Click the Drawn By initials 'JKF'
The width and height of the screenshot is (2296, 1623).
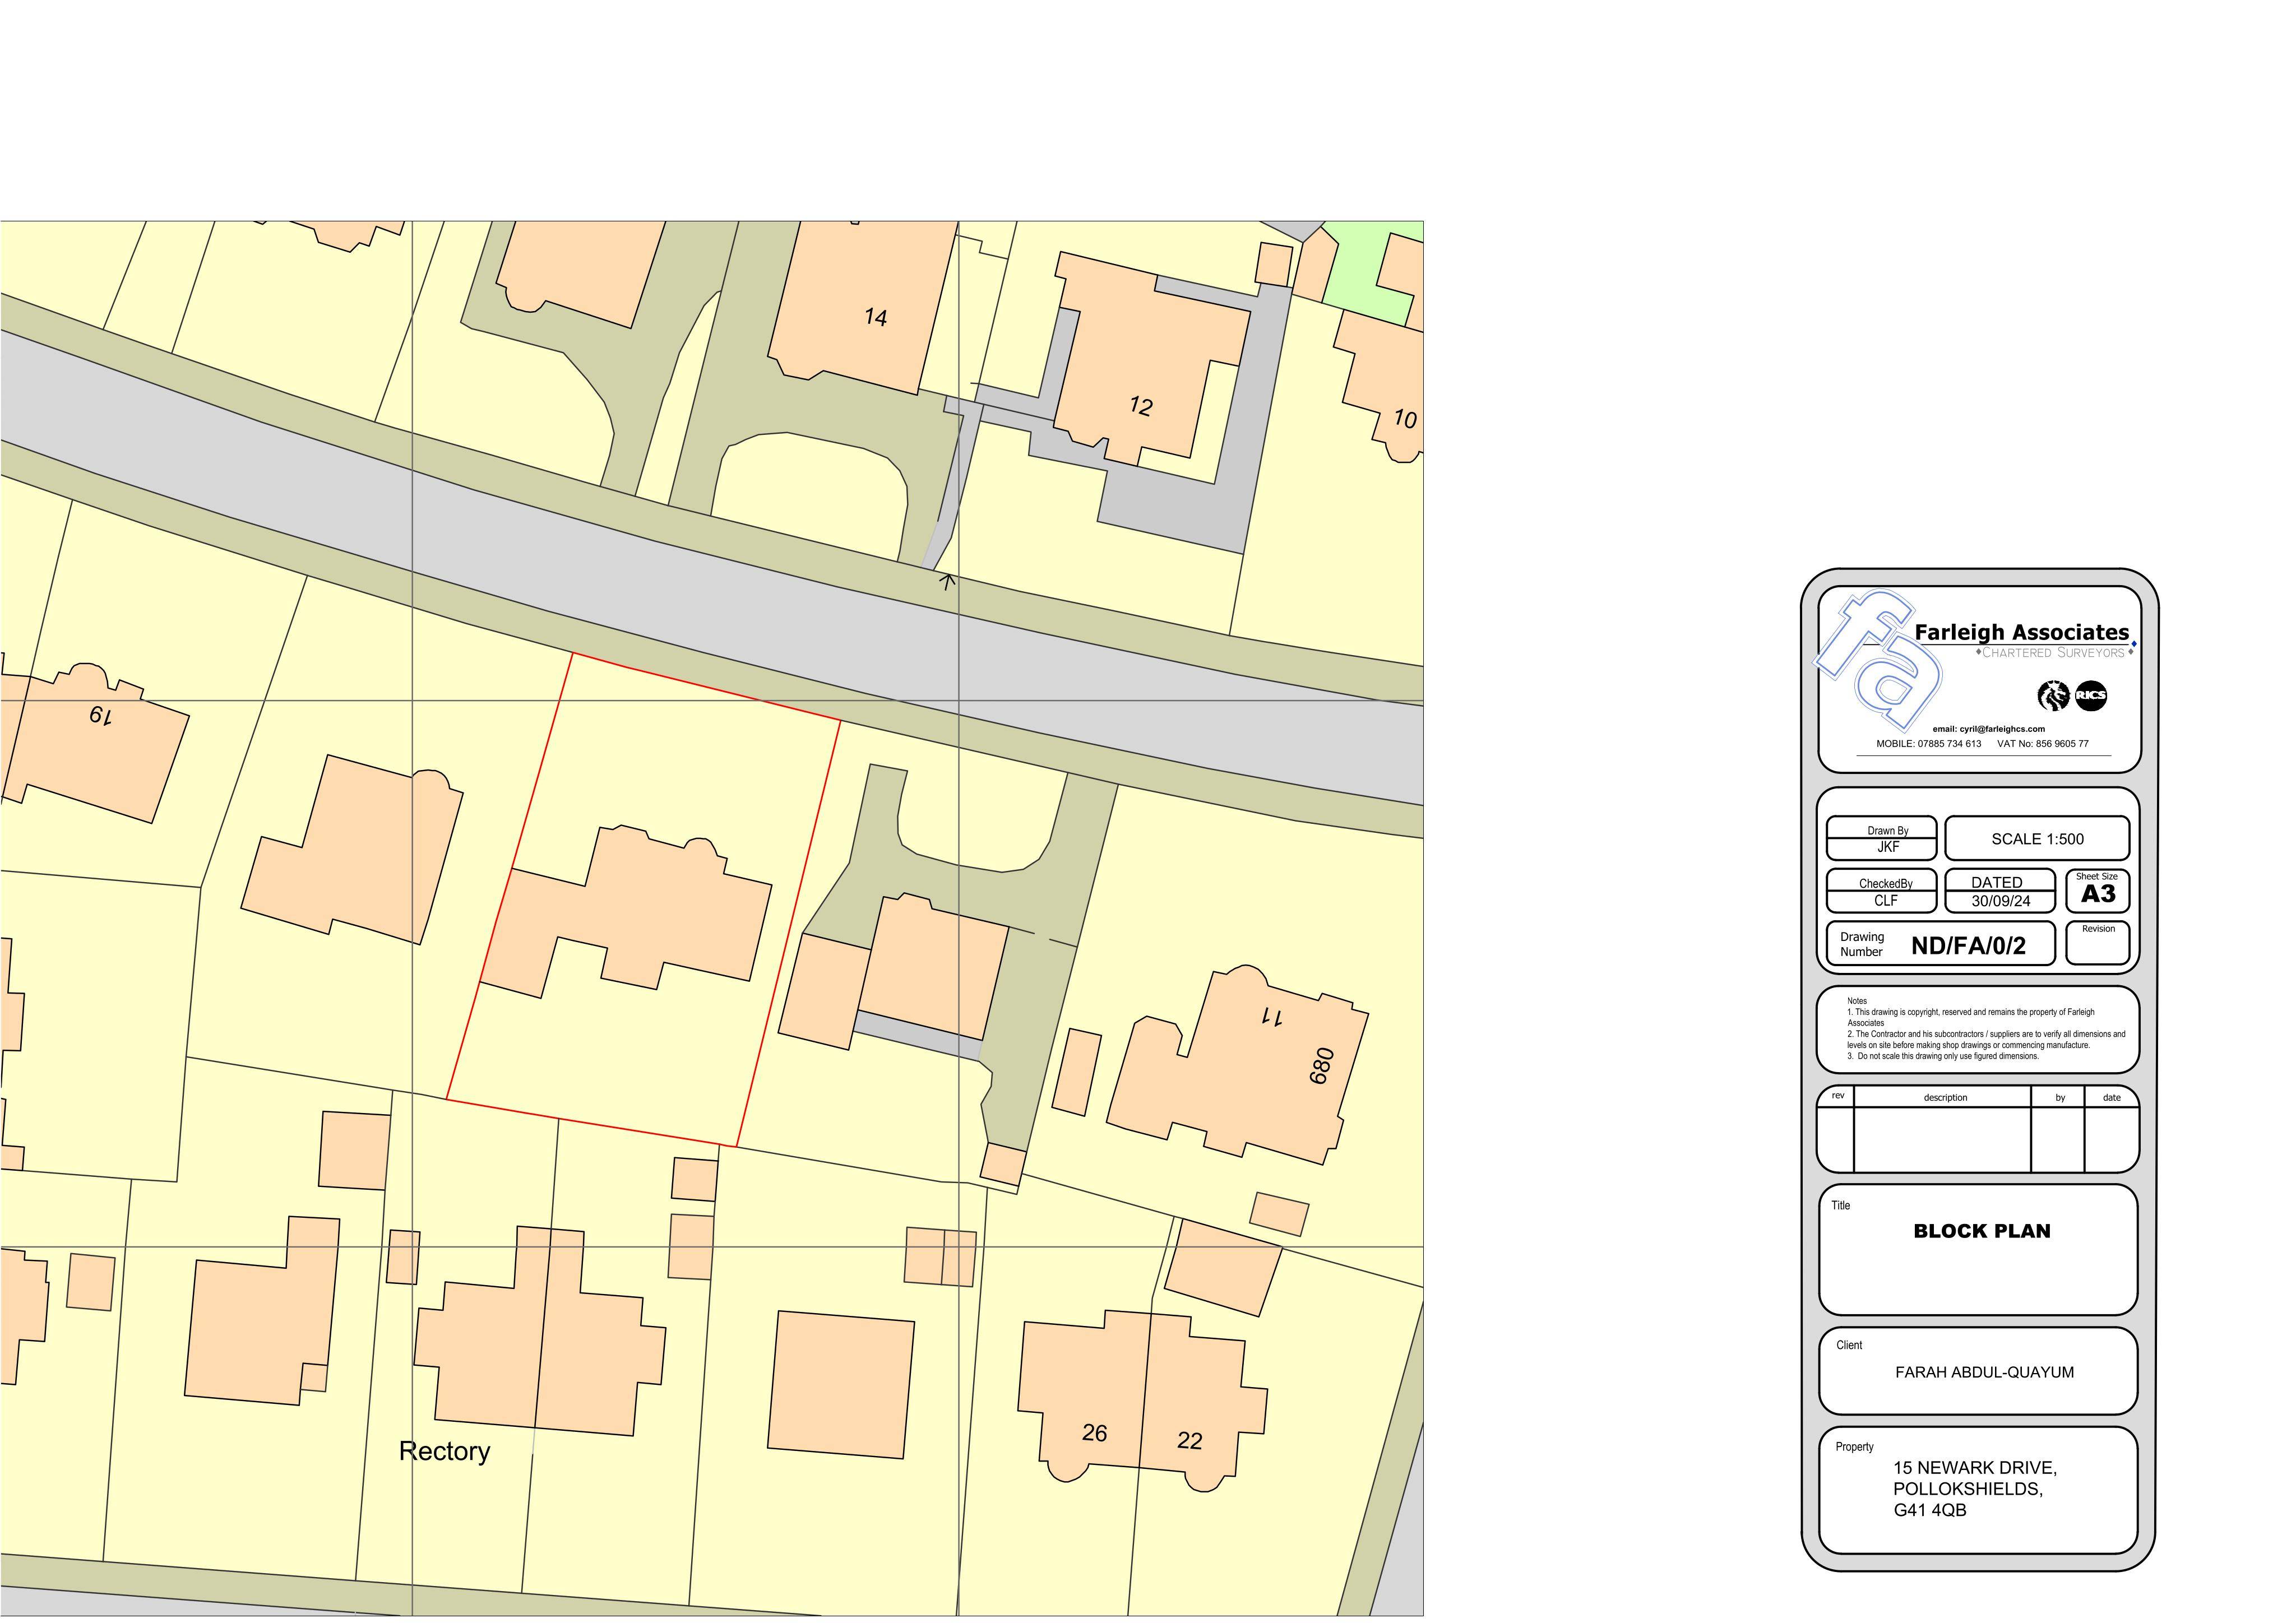click(x=1887, y=847)
